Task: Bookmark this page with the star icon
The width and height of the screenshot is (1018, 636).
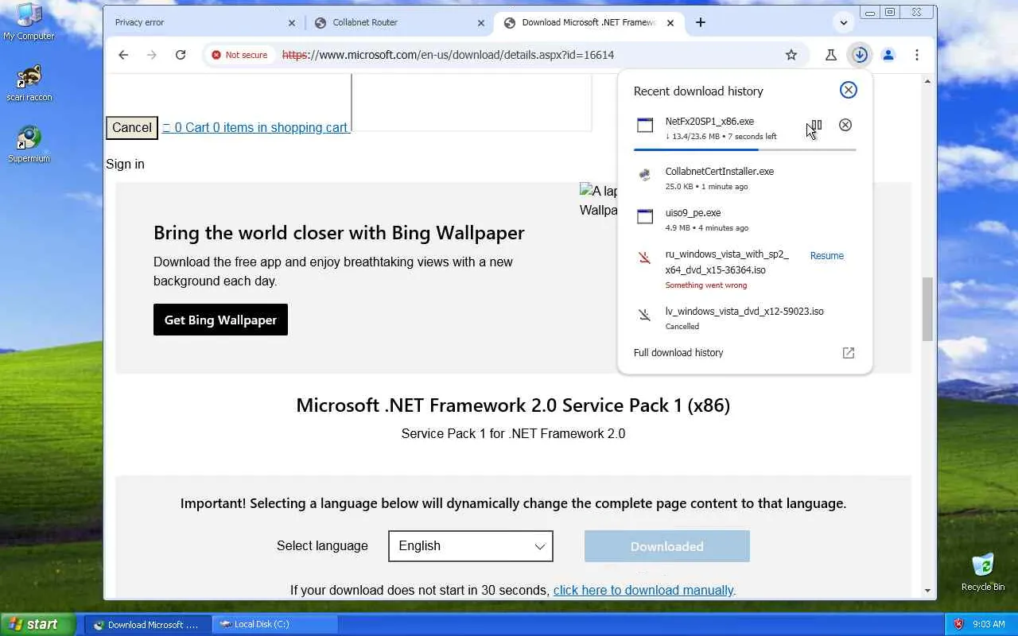Action: click(791, 55)
